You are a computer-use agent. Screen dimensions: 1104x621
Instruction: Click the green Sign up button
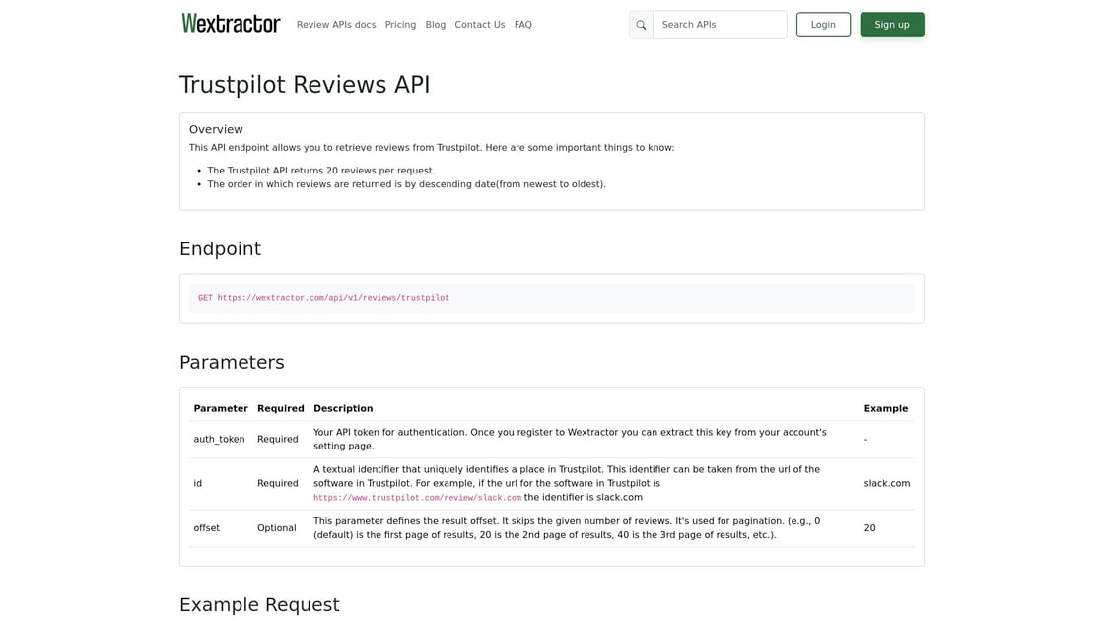[892, 25]
